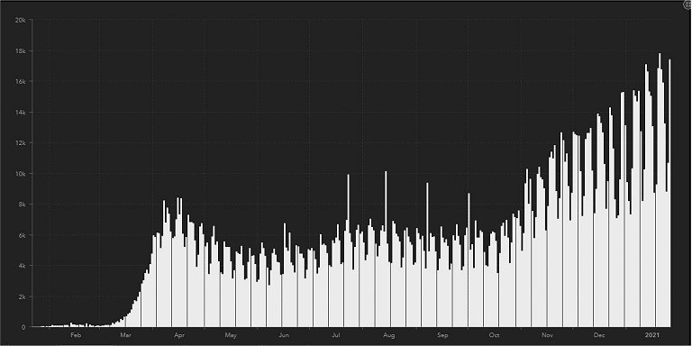
Task: Click the Feb label on time axis
Action: coord(76,335)
